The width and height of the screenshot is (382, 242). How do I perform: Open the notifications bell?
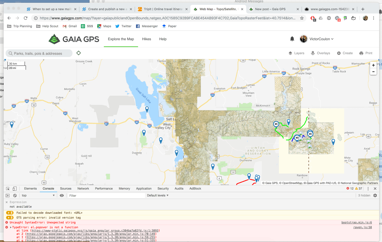point(292,39)
